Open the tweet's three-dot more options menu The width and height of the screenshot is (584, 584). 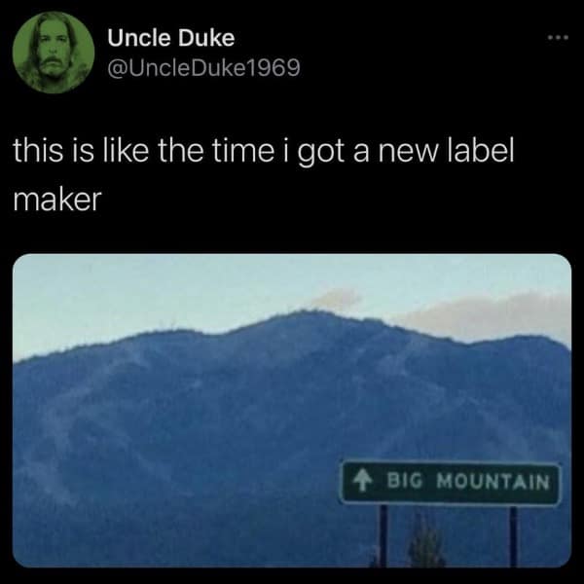click(x=558, y=37)
